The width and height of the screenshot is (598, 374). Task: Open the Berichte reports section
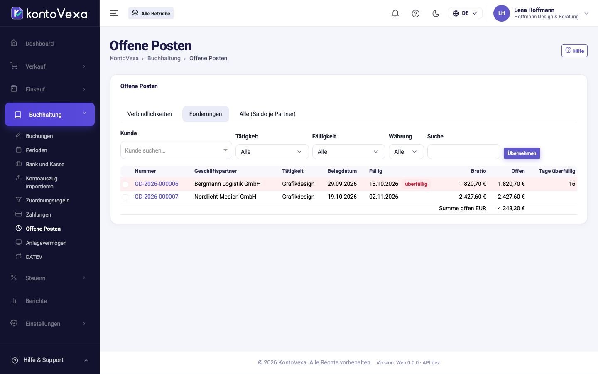pos(50,301)
